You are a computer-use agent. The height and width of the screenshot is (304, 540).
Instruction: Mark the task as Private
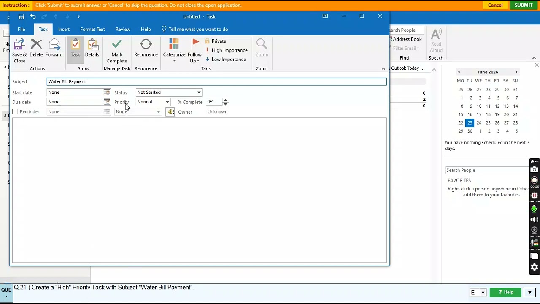click(x=216, y=41)
